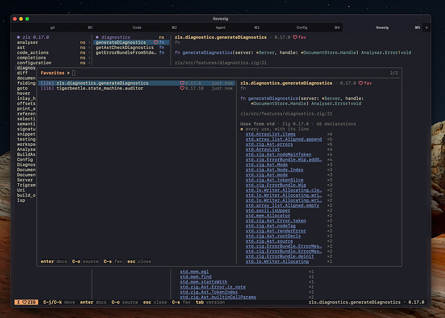The height and width of the screenshot is (318, 445).
Task: Expand the configuration namespace chevron
Action: coord(90,63)
